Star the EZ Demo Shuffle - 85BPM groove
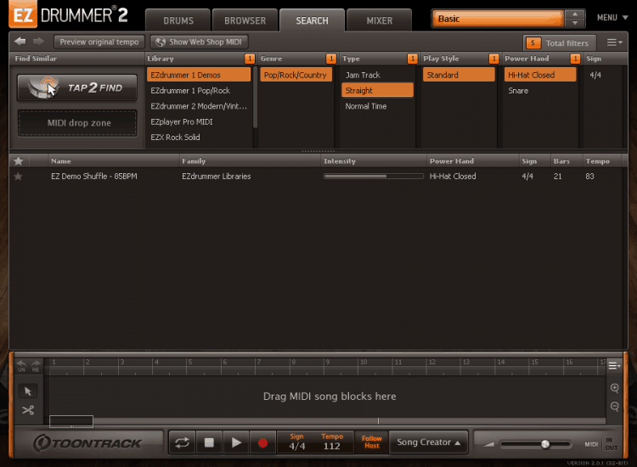 [19, 177]
